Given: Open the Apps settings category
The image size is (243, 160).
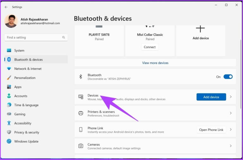Looking at the screenshot, I should (36, 87).
